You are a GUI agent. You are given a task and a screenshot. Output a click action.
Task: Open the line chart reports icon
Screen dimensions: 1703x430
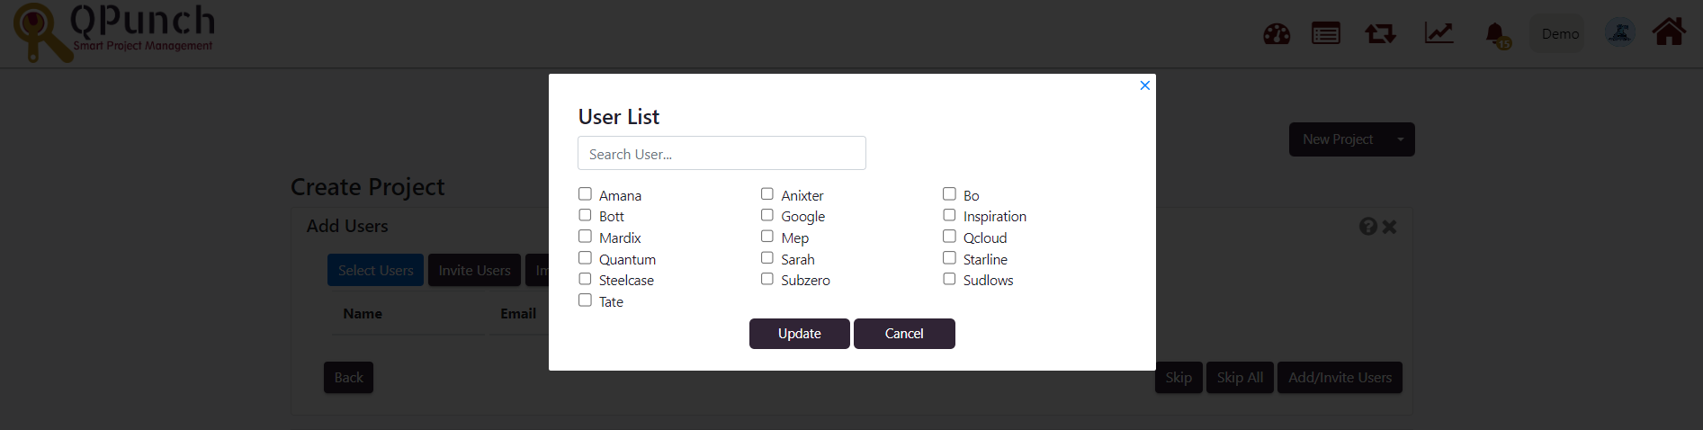tap(1439, 33)
